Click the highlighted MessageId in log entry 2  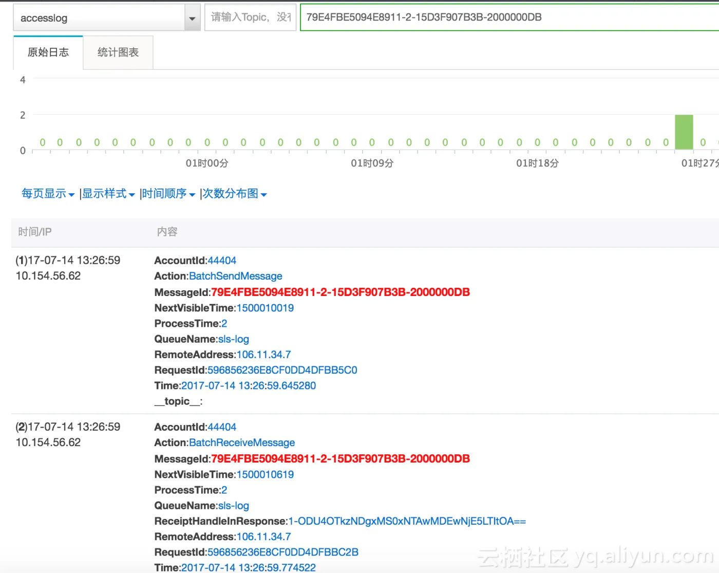(340, 458)
